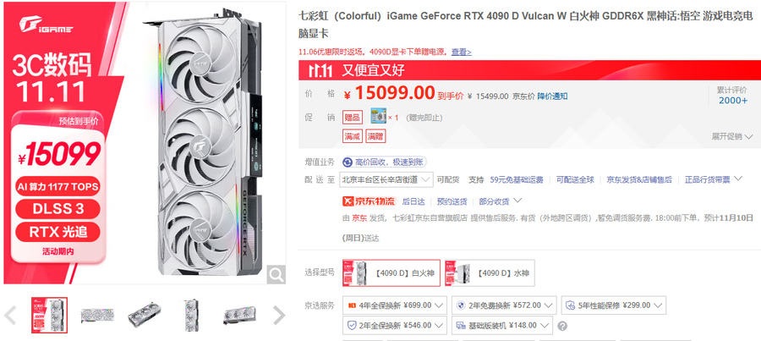The height and width of the screenshot is (341, 761).
Task: Open the 查看> promotion link
Action: click(x=461, y=52)
